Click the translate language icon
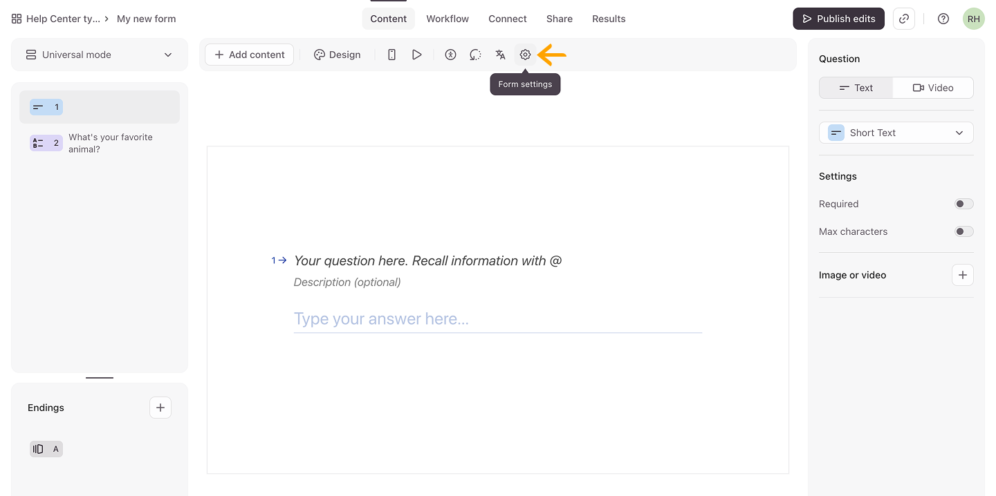 click(500, 55)
